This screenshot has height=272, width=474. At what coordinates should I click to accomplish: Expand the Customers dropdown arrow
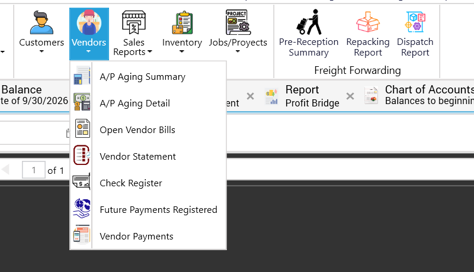point(41,51)
